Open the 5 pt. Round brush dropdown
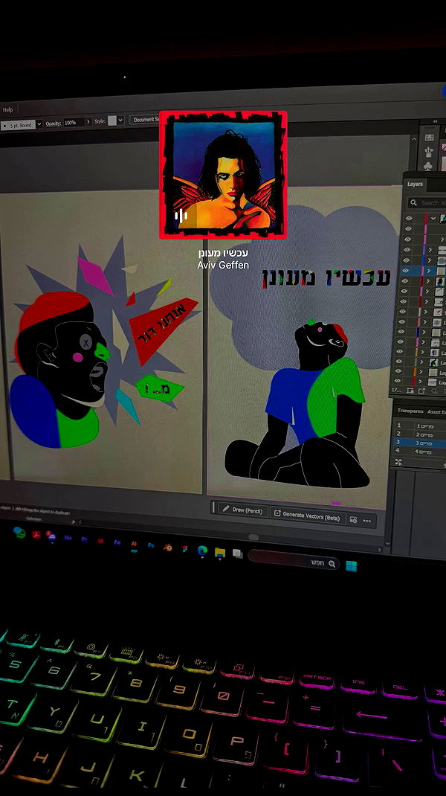Image resolution: width=446 pixels, height=796 pixels. pyautogui.click(x=39, y=124)
